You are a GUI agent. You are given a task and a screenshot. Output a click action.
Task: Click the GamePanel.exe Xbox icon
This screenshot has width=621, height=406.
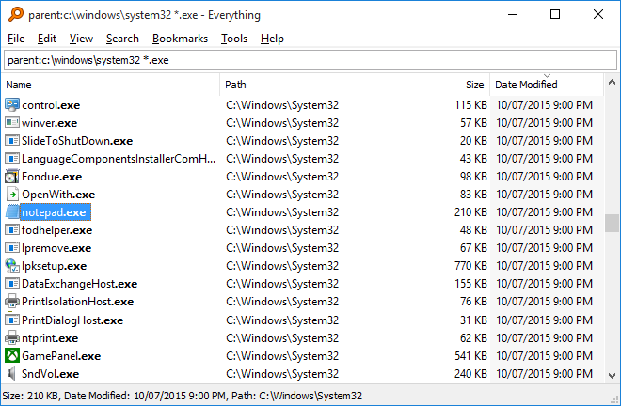[12, 356]
